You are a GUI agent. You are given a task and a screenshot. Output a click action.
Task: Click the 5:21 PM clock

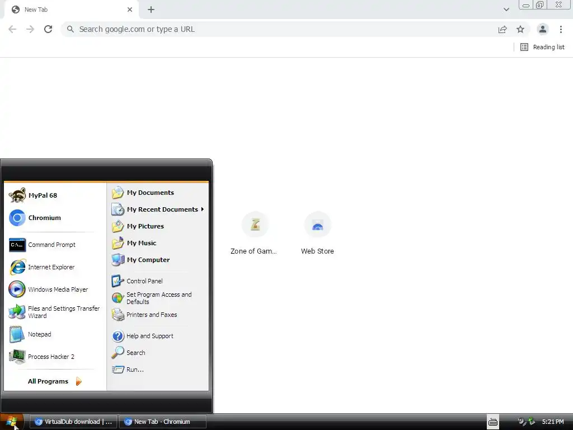pos(553,422)
